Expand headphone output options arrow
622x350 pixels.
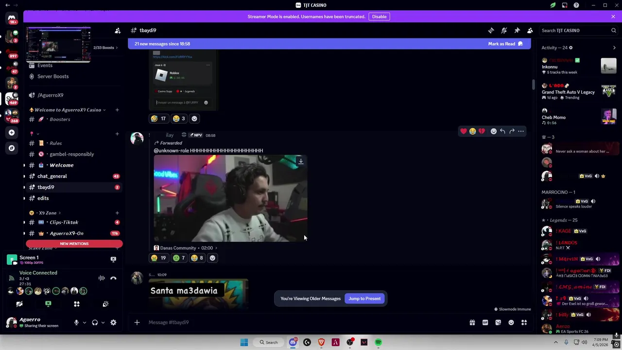point(103,322)
